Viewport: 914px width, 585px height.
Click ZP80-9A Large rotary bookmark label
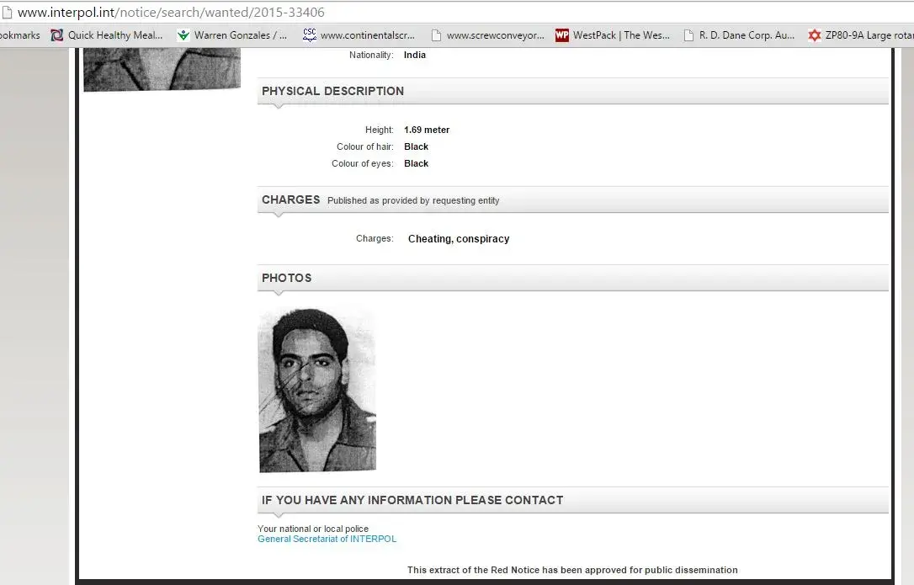click(869, 35)
